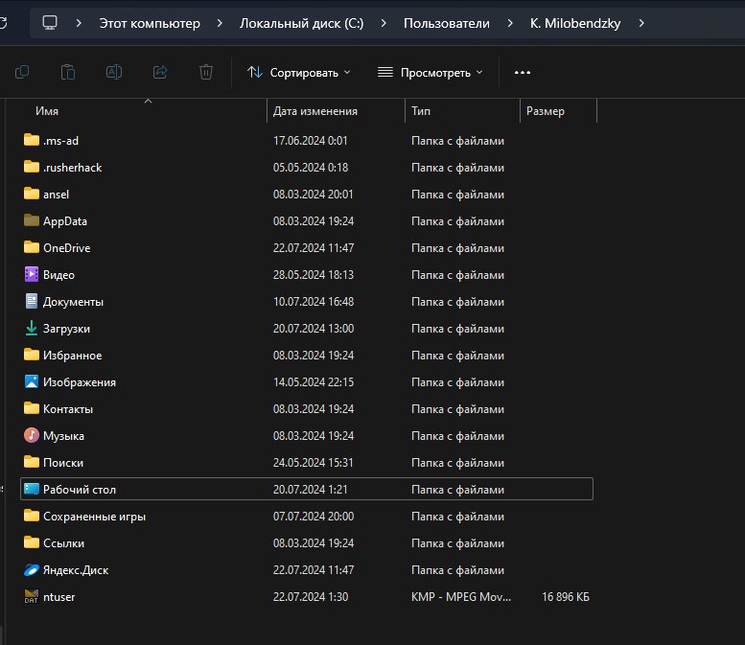Expand chevron after K. Milobendzky breadcrumb
The image size is (745, 645).
641,23
